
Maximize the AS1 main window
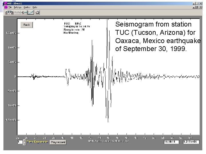click(x=197, y=3)
